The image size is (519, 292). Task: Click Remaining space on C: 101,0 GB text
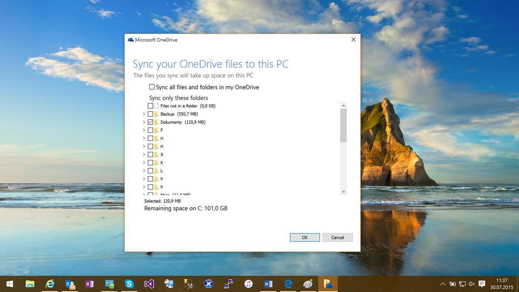coord(186,208)
